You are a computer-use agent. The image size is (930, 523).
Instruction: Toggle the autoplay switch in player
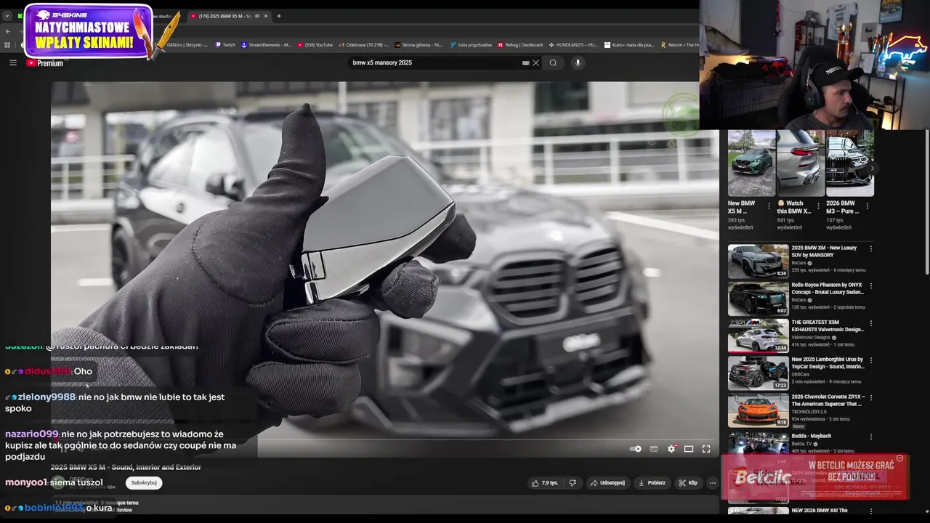636,449
